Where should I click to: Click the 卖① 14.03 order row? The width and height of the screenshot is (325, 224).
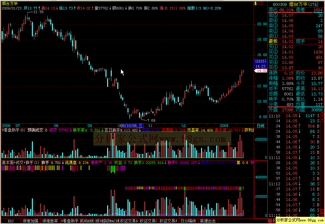(295, 36)
